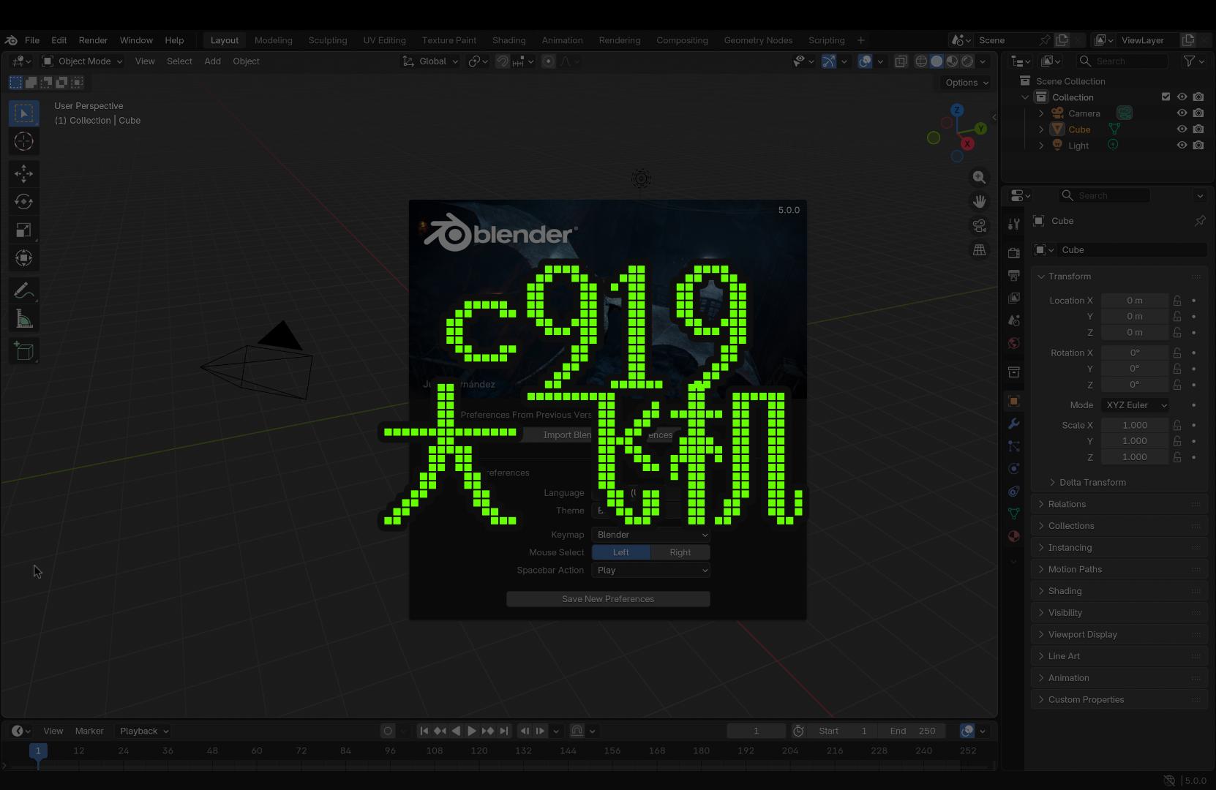
Task: Pick the Annotate tool
Action: [x=23, y=290]
